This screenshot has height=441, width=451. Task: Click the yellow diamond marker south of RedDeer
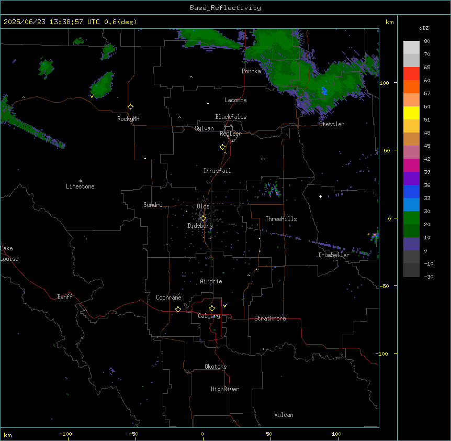222,147
